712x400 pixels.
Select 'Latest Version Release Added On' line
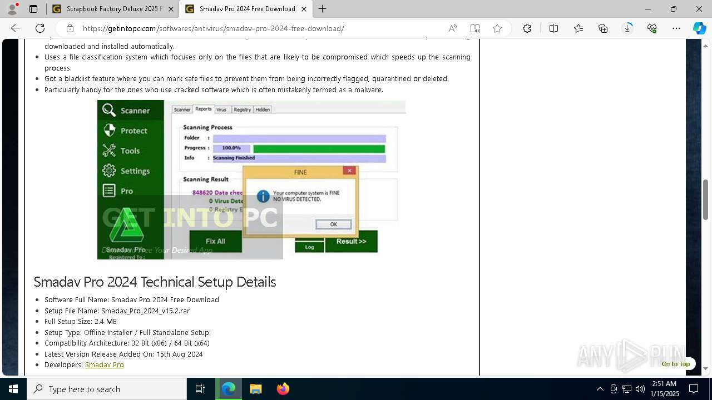123,354
